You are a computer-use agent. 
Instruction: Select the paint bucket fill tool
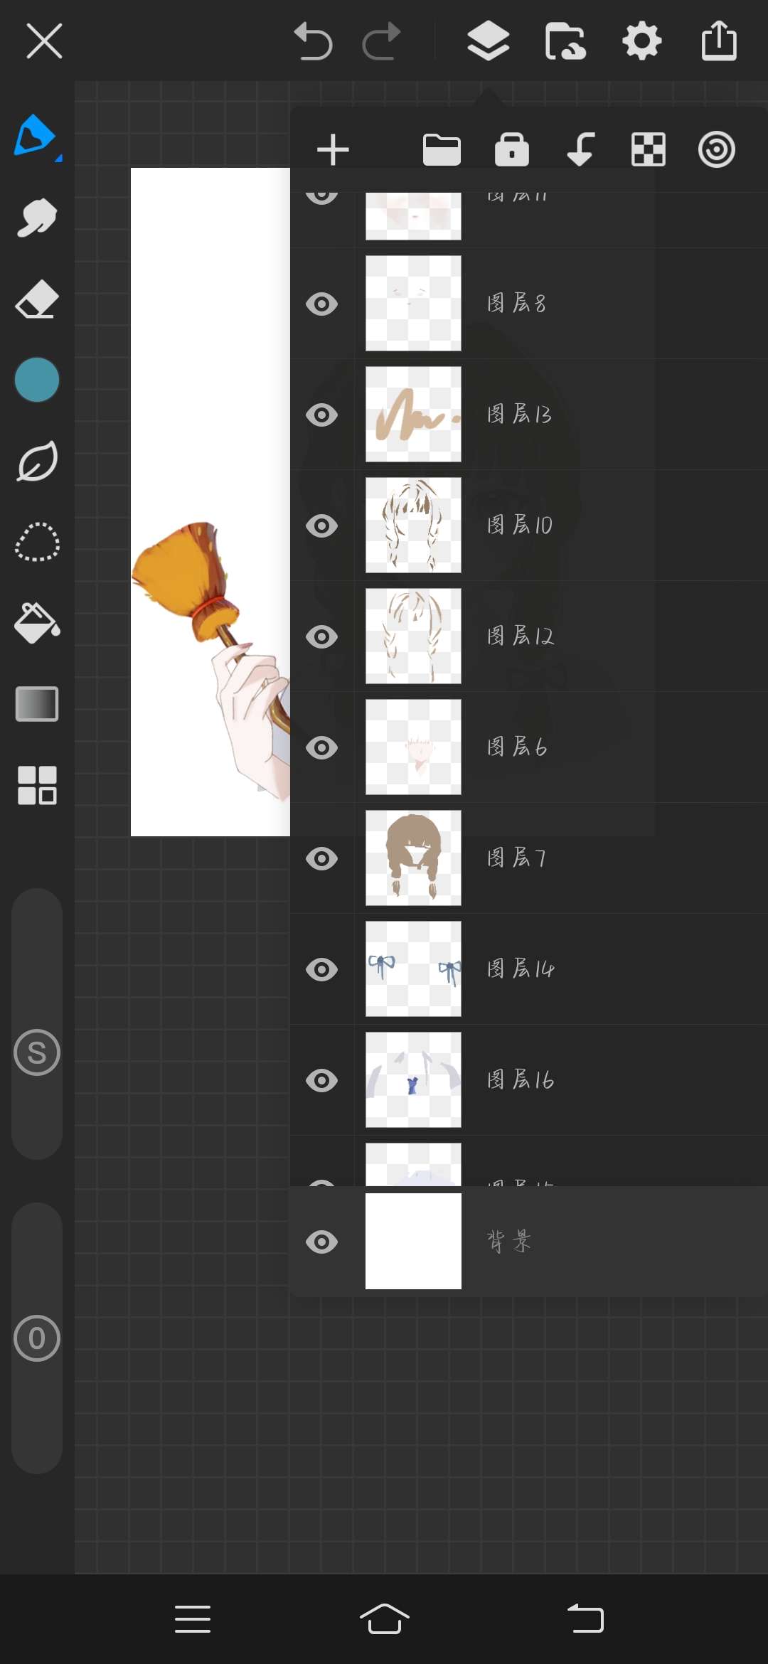[x=37, y=624]
